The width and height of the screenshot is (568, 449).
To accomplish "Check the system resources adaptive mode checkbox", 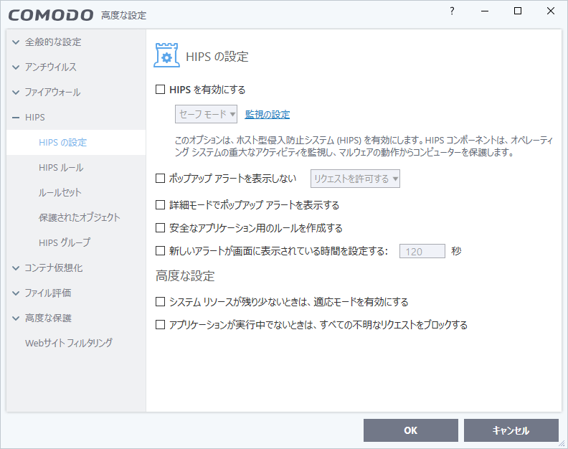I will click(161, 302).
